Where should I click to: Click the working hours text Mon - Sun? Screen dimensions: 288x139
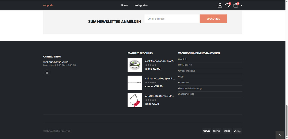[x=60, y=65]
